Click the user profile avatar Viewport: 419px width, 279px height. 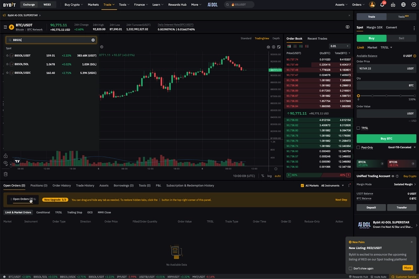(372, 4)
